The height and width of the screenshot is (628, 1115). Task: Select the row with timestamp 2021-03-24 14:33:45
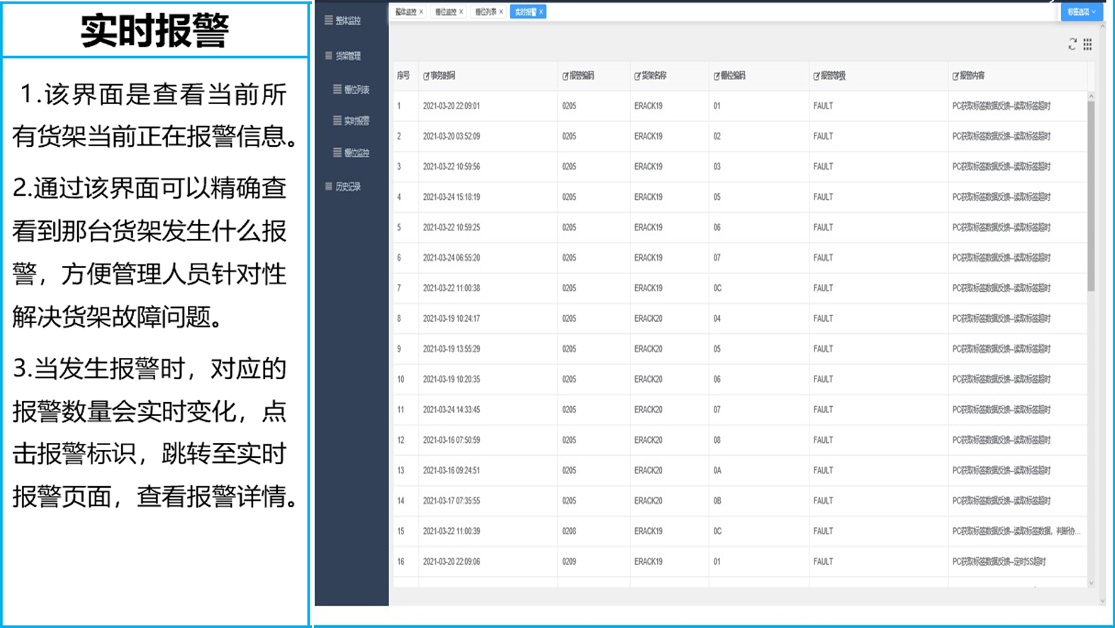point(452,410)
